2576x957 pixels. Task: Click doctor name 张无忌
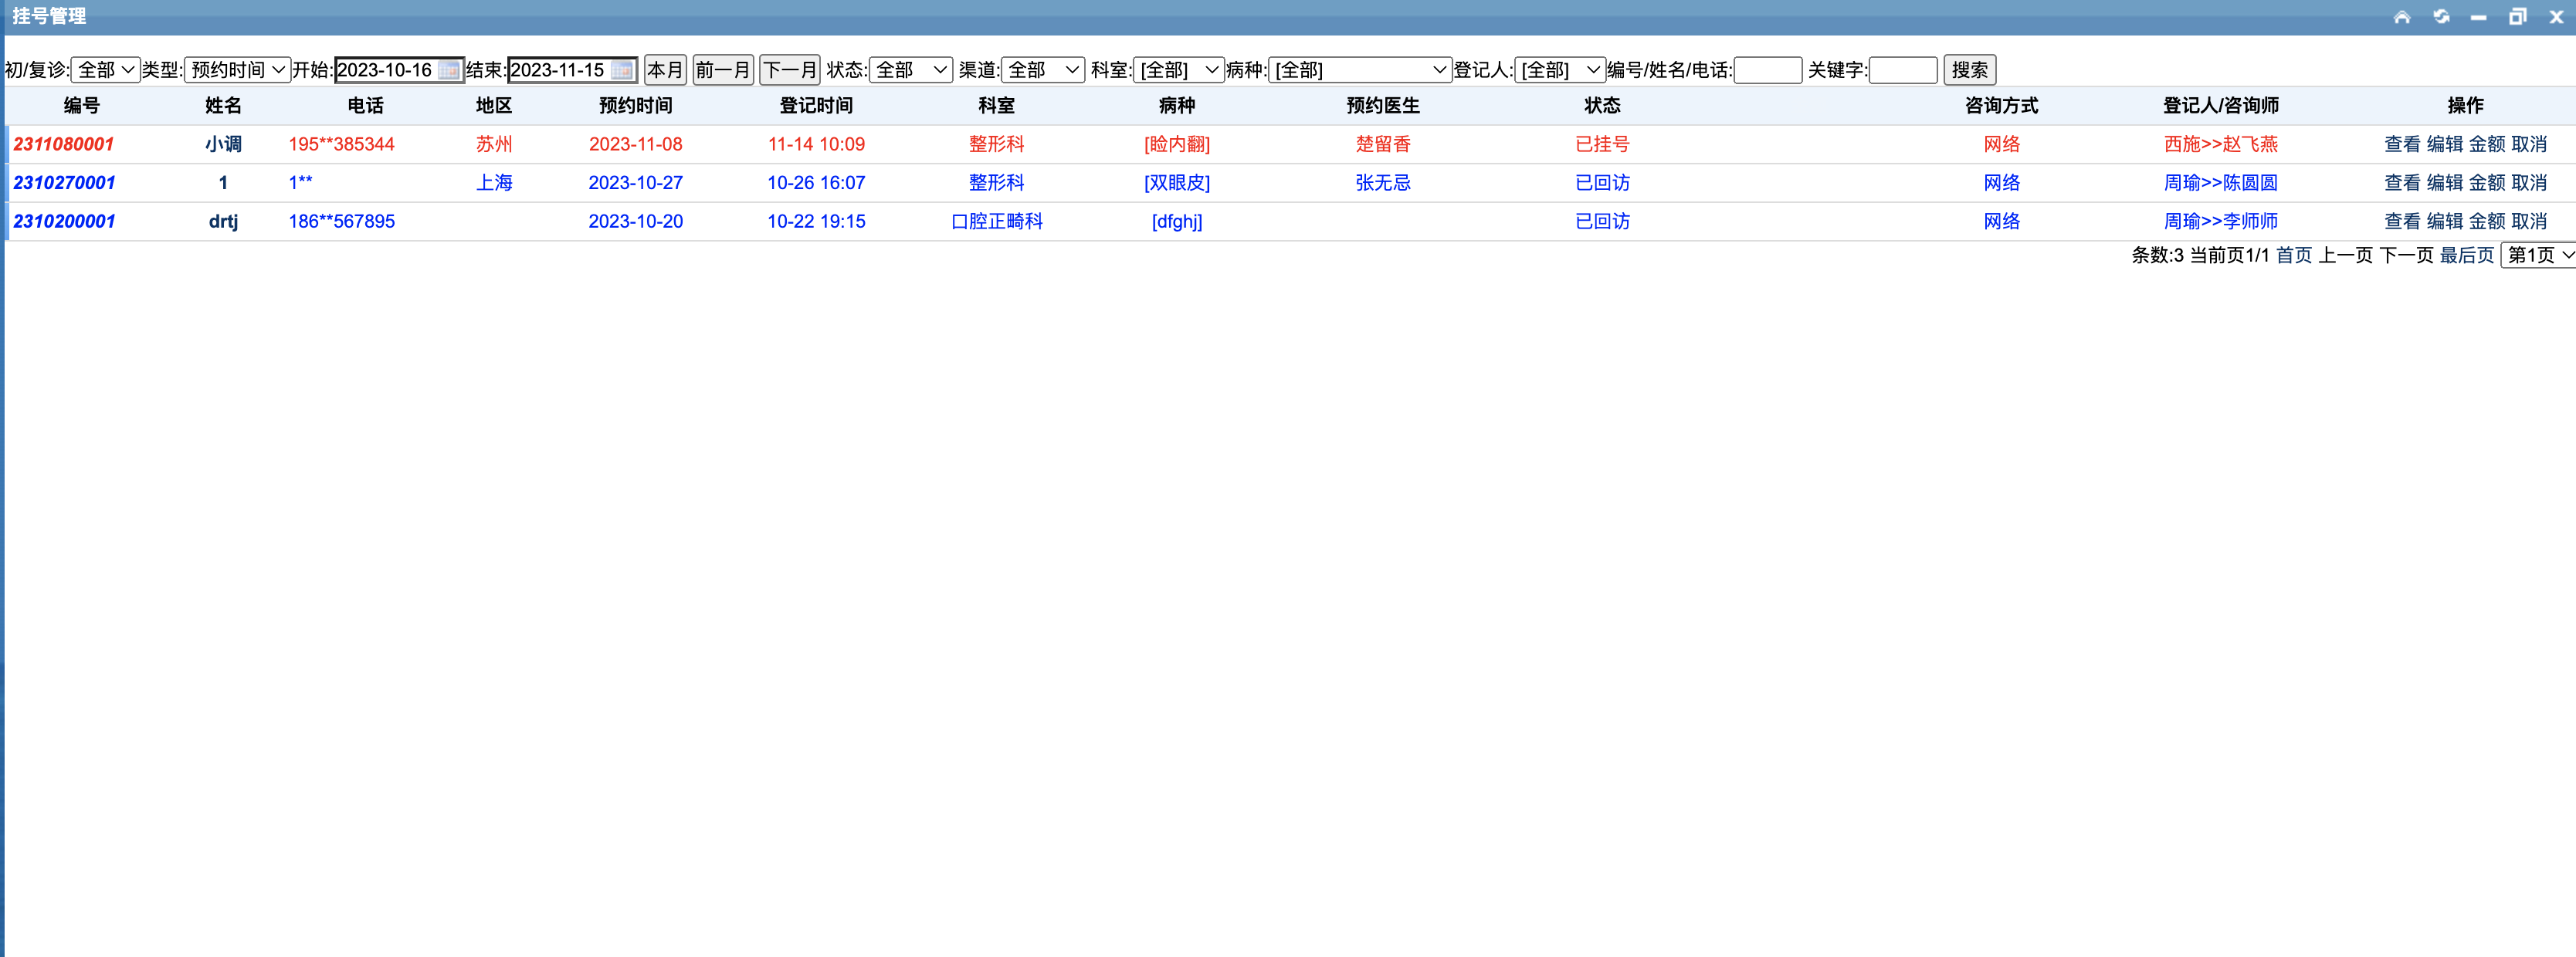pyautogui.click(x=1383, y=183)
